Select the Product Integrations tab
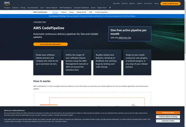The height and width of the screenshot is (127, 186). pyautogui.click(x=101, y=12)
